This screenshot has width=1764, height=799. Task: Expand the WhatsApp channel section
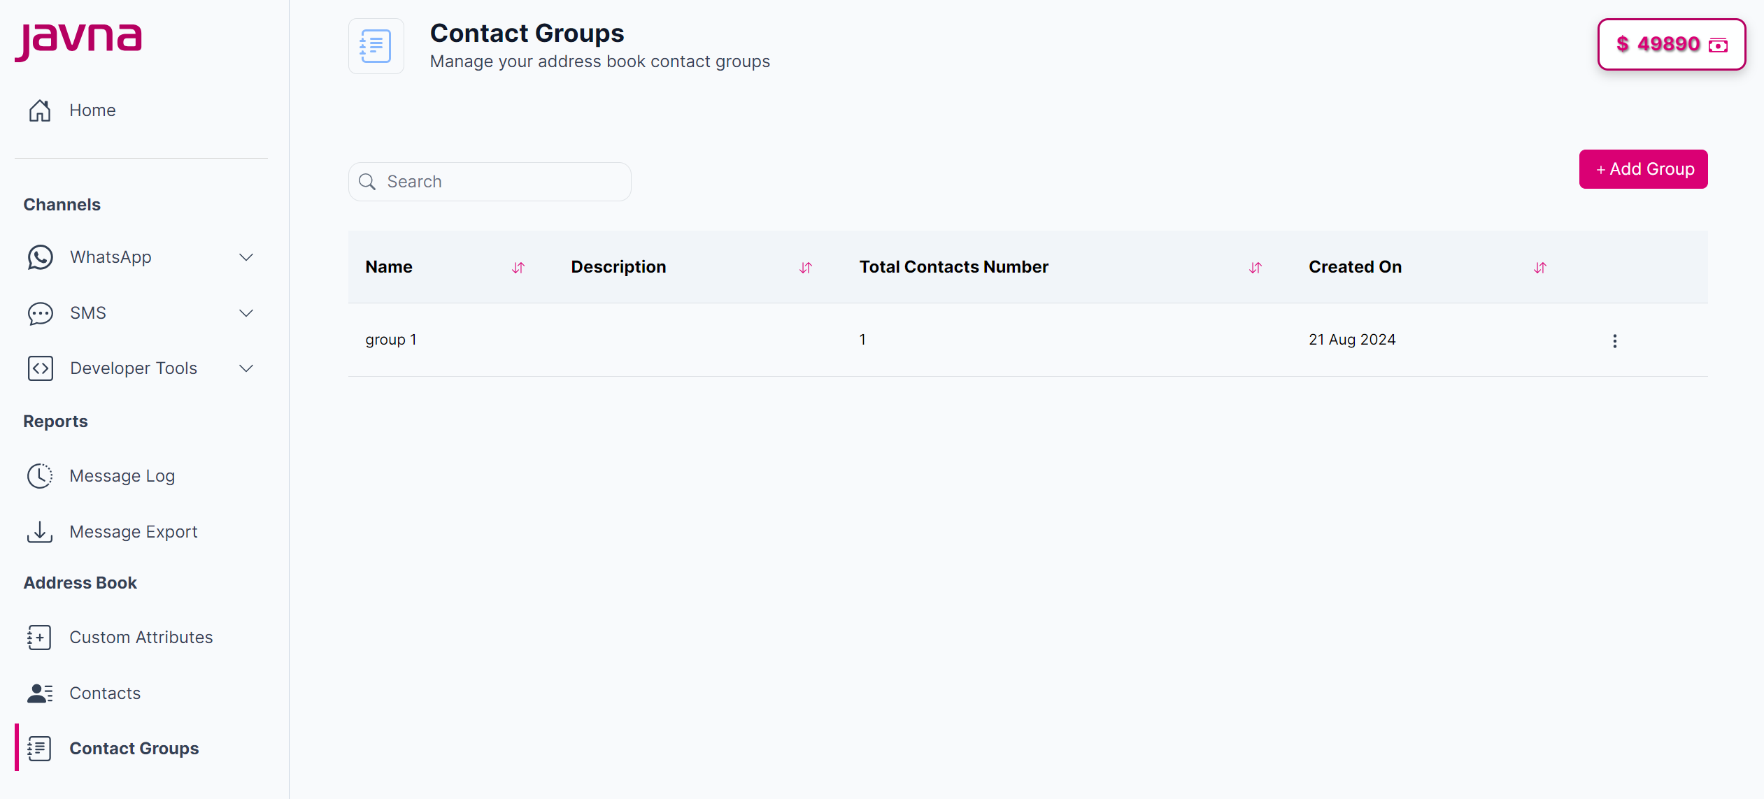[246, 257]
